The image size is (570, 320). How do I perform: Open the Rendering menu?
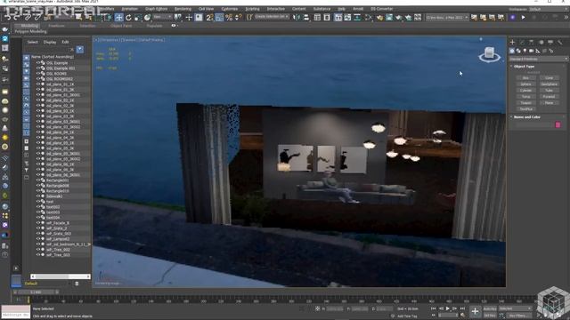click(183, 9)
